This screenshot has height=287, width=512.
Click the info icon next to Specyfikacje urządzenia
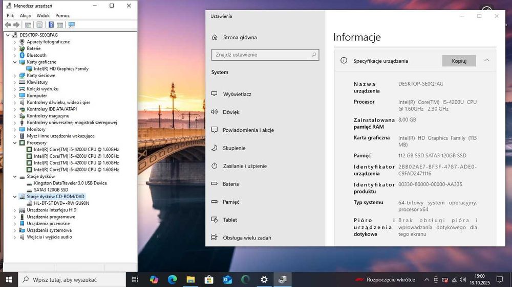tap(344, 61)
